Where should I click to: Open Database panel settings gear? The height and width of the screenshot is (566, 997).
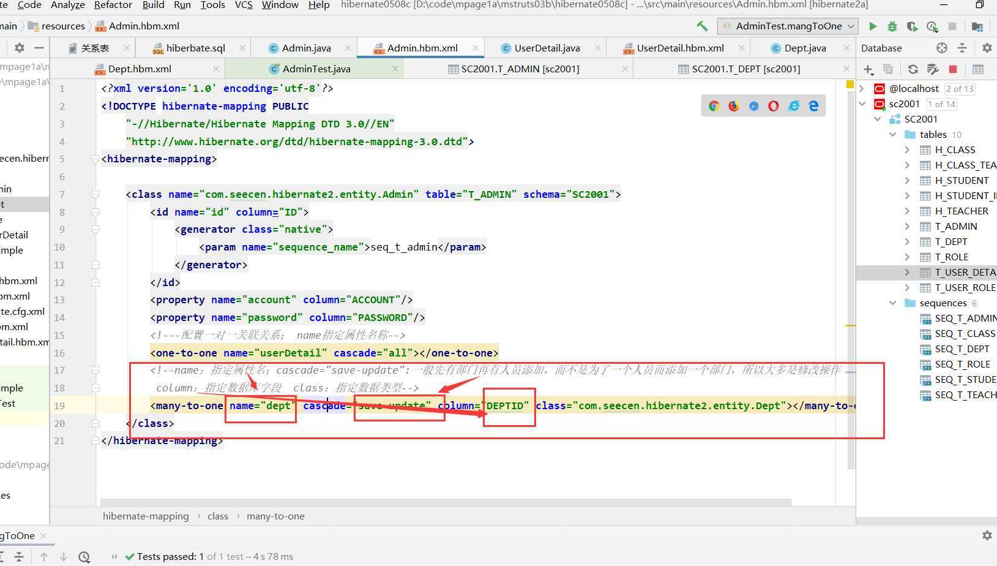987,48
